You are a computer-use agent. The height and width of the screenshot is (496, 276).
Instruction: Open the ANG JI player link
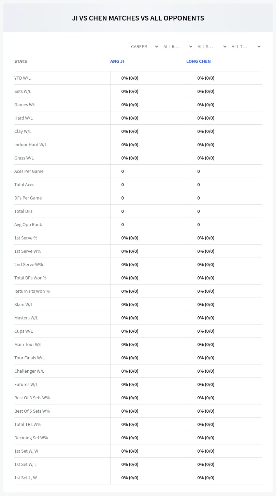[117, 61]
